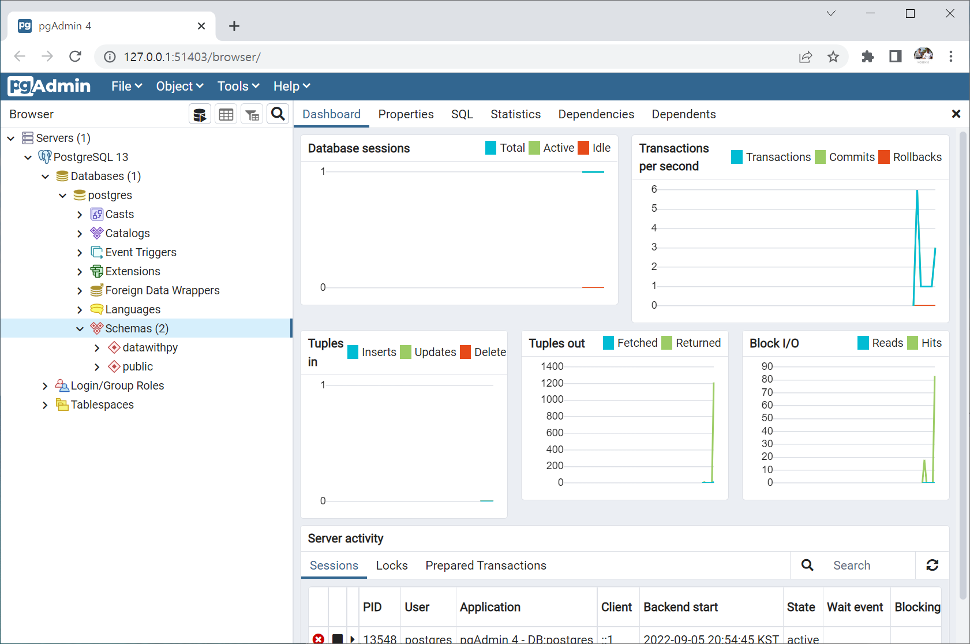Collapse the Servers tree node

click(x=11, y=138)
